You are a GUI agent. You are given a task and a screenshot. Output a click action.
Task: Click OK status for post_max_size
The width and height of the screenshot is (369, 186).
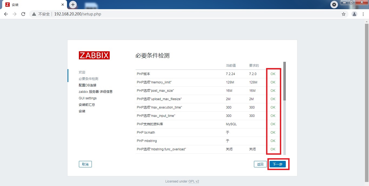pyautogui.click(x=273, y=91)
